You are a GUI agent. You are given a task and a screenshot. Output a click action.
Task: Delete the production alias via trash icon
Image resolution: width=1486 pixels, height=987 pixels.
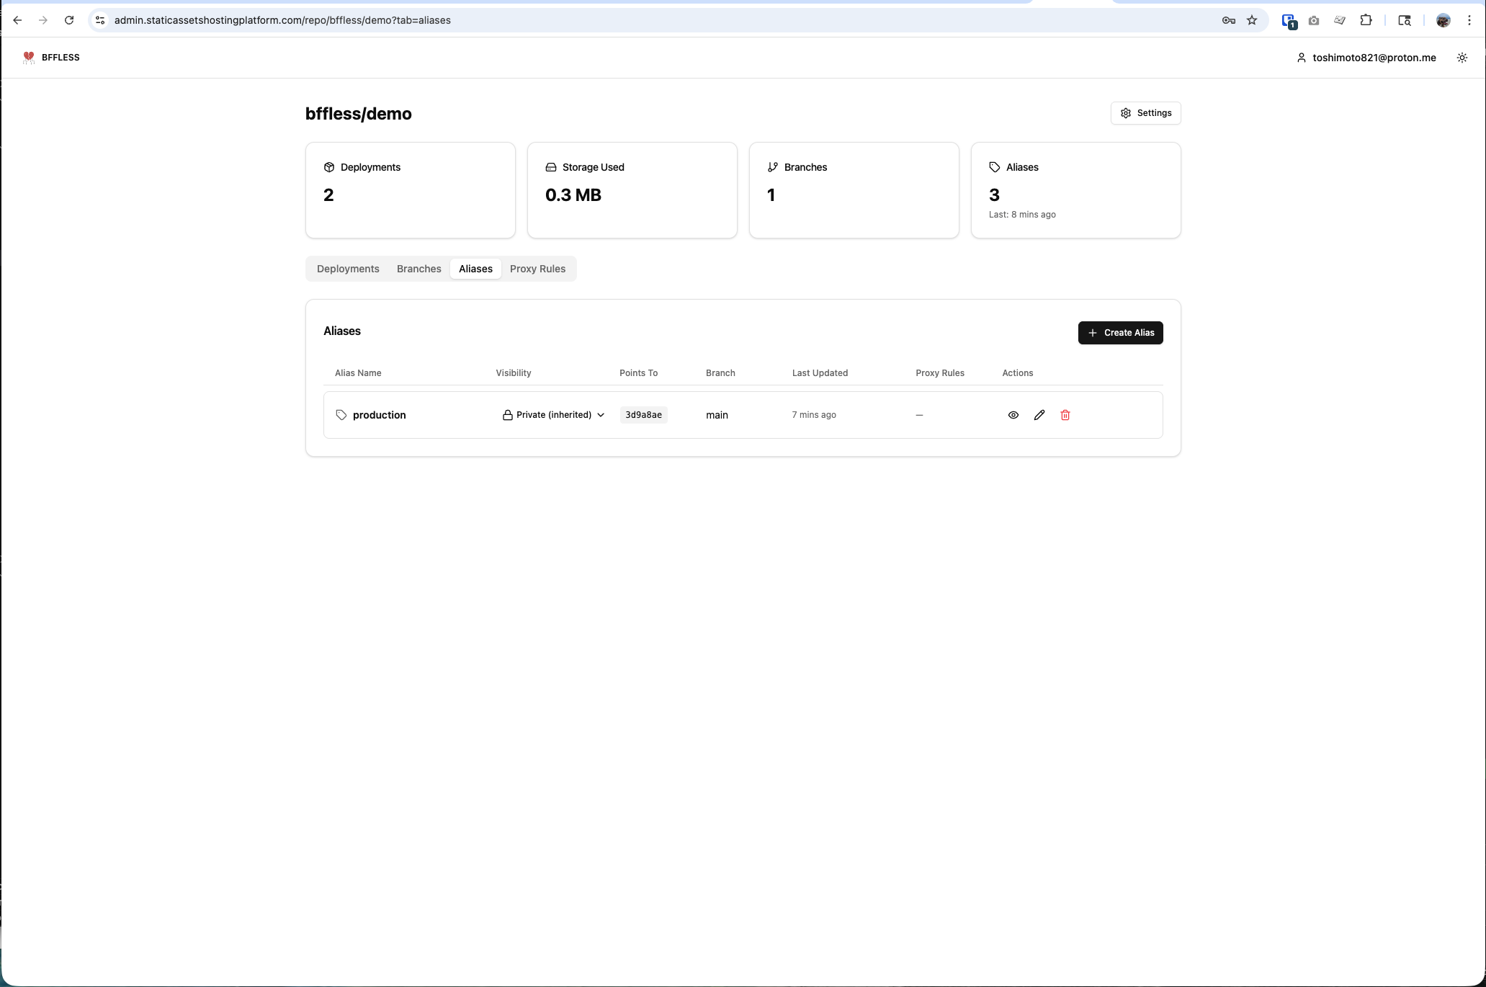1065,415
